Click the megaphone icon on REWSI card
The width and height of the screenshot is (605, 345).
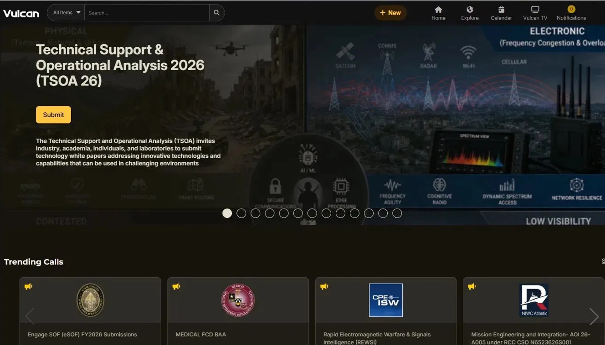click(x=324, y=286)
